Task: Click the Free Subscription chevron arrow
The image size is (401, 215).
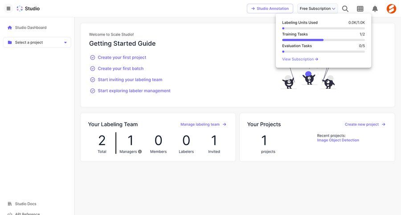Action: click(333, 9)
